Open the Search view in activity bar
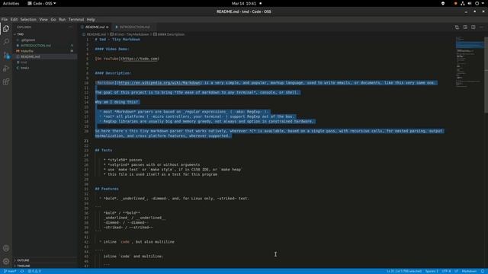This screenshot has width=488, height=274. (x=6, y=42)
